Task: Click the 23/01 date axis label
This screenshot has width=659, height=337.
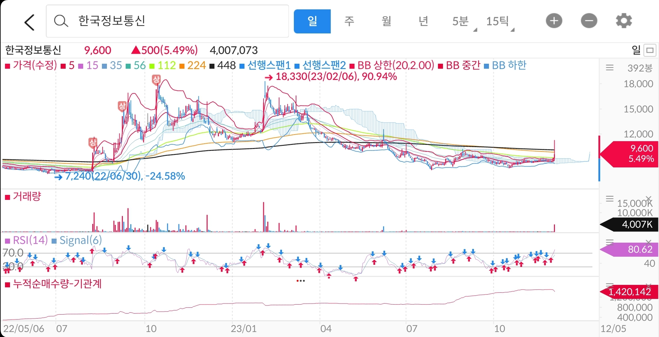Action: coord(244,329)
